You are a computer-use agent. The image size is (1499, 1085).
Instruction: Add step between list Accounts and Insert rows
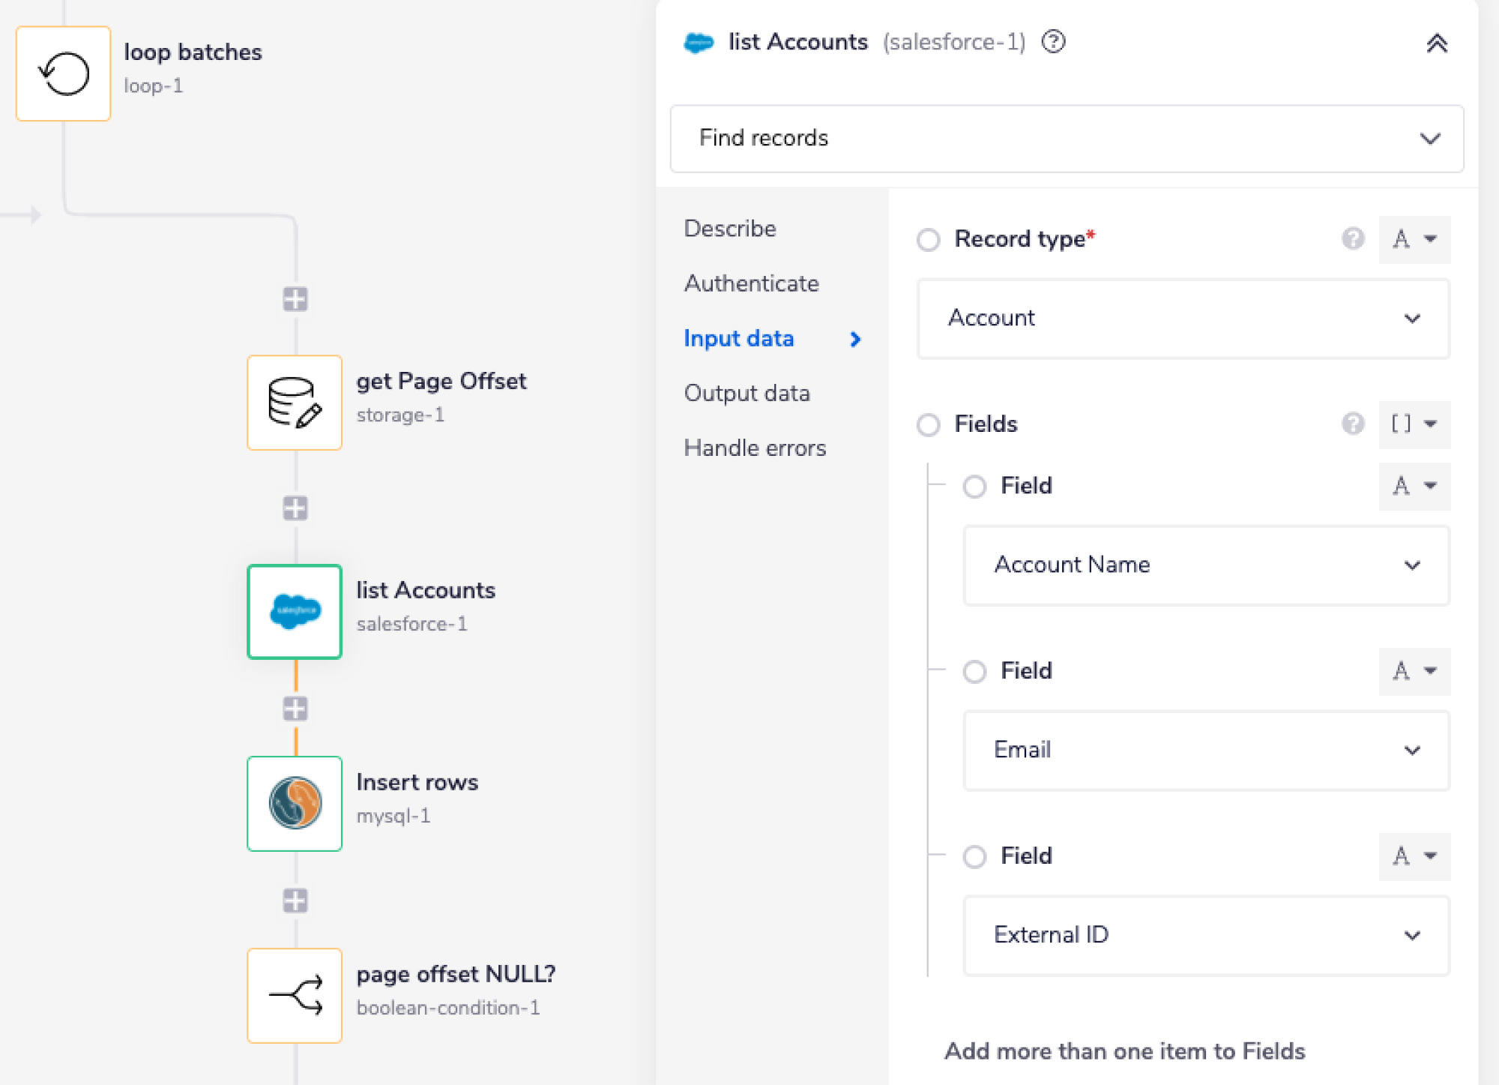click(x=295, y=709)
